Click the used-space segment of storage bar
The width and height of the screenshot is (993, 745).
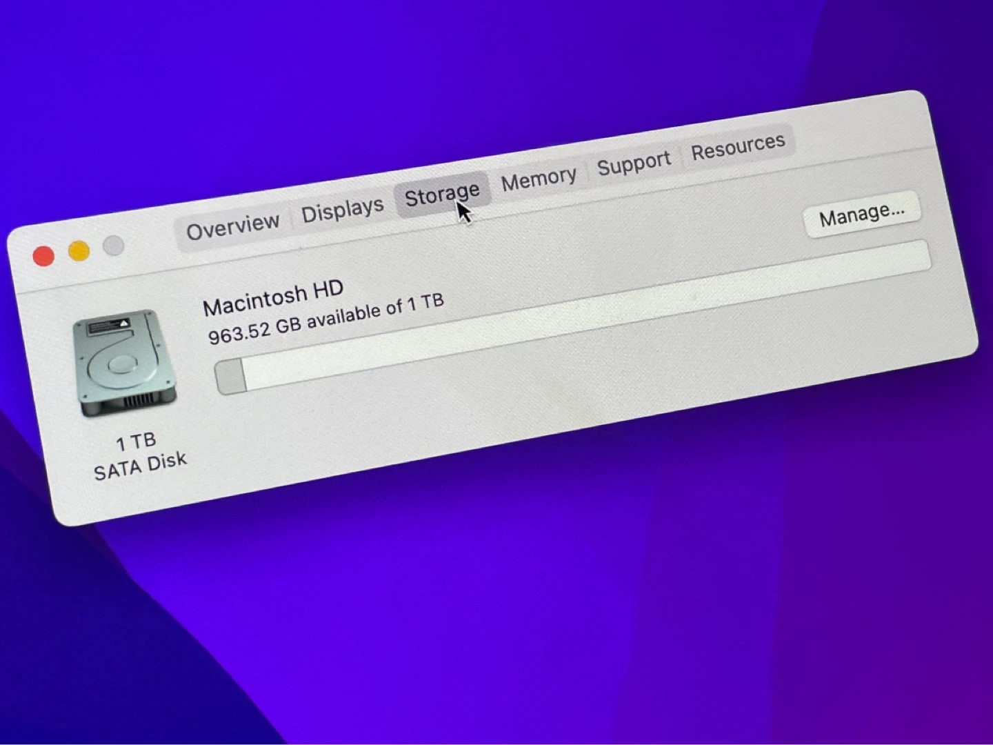point(230,377)
